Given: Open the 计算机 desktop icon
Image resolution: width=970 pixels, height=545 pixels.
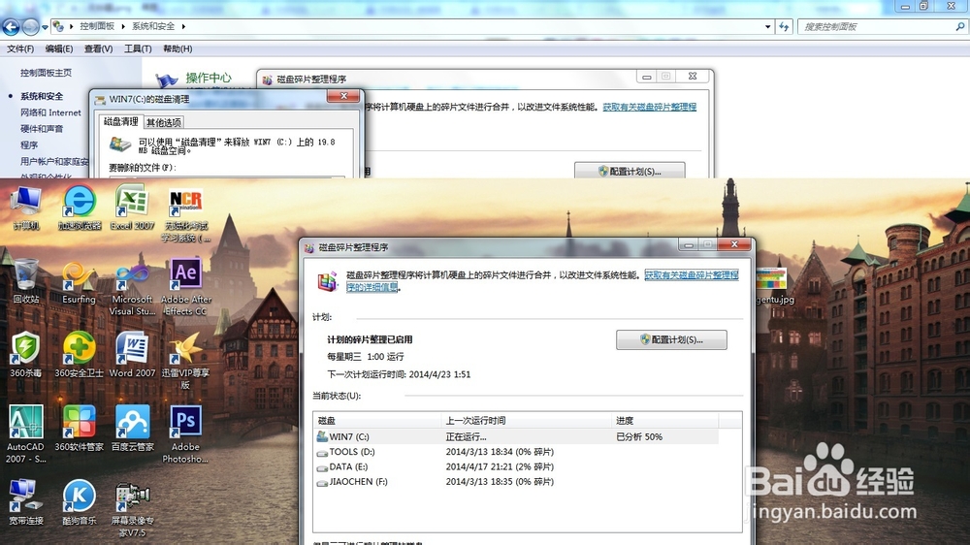Looking at the screenshot, I should (x=26, y=208).
